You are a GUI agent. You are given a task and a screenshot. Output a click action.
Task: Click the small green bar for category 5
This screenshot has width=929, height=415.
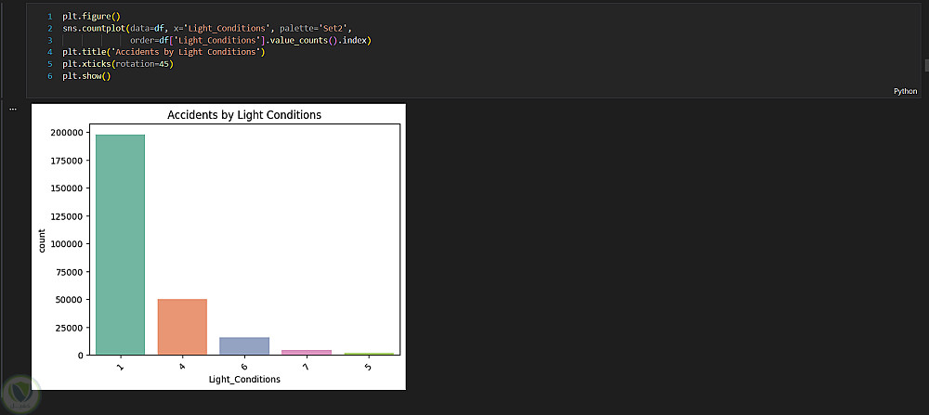(369, 354)
